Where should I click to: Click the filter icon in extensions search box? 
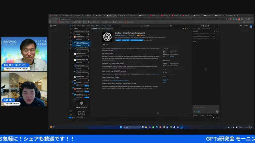[88, 31]
